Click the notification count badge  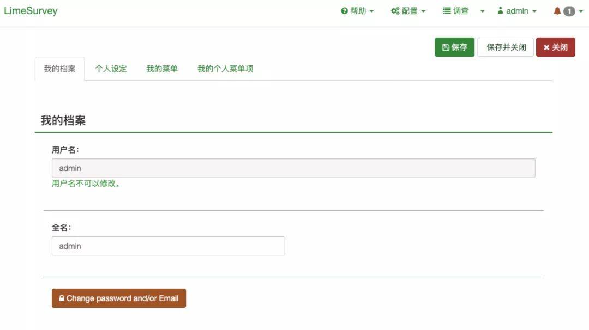tap(569, 11)
